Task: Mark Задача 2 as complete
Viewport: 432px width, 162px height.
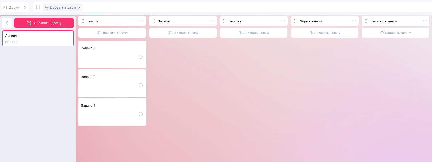Action: pos(141,85)
